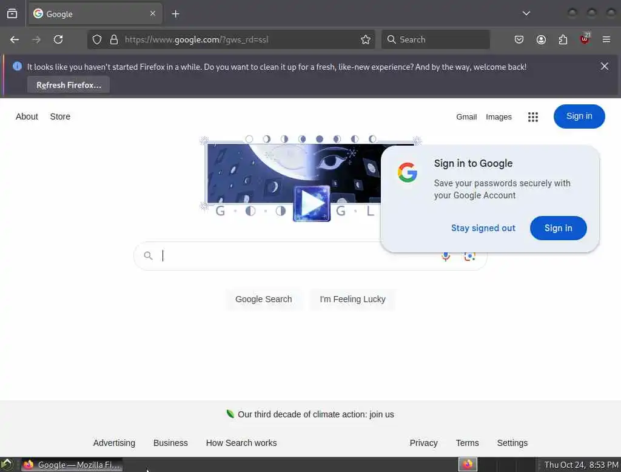Screen dimensions: 621x472
Task: Click the Google Search button
Action: pos(264,299)
